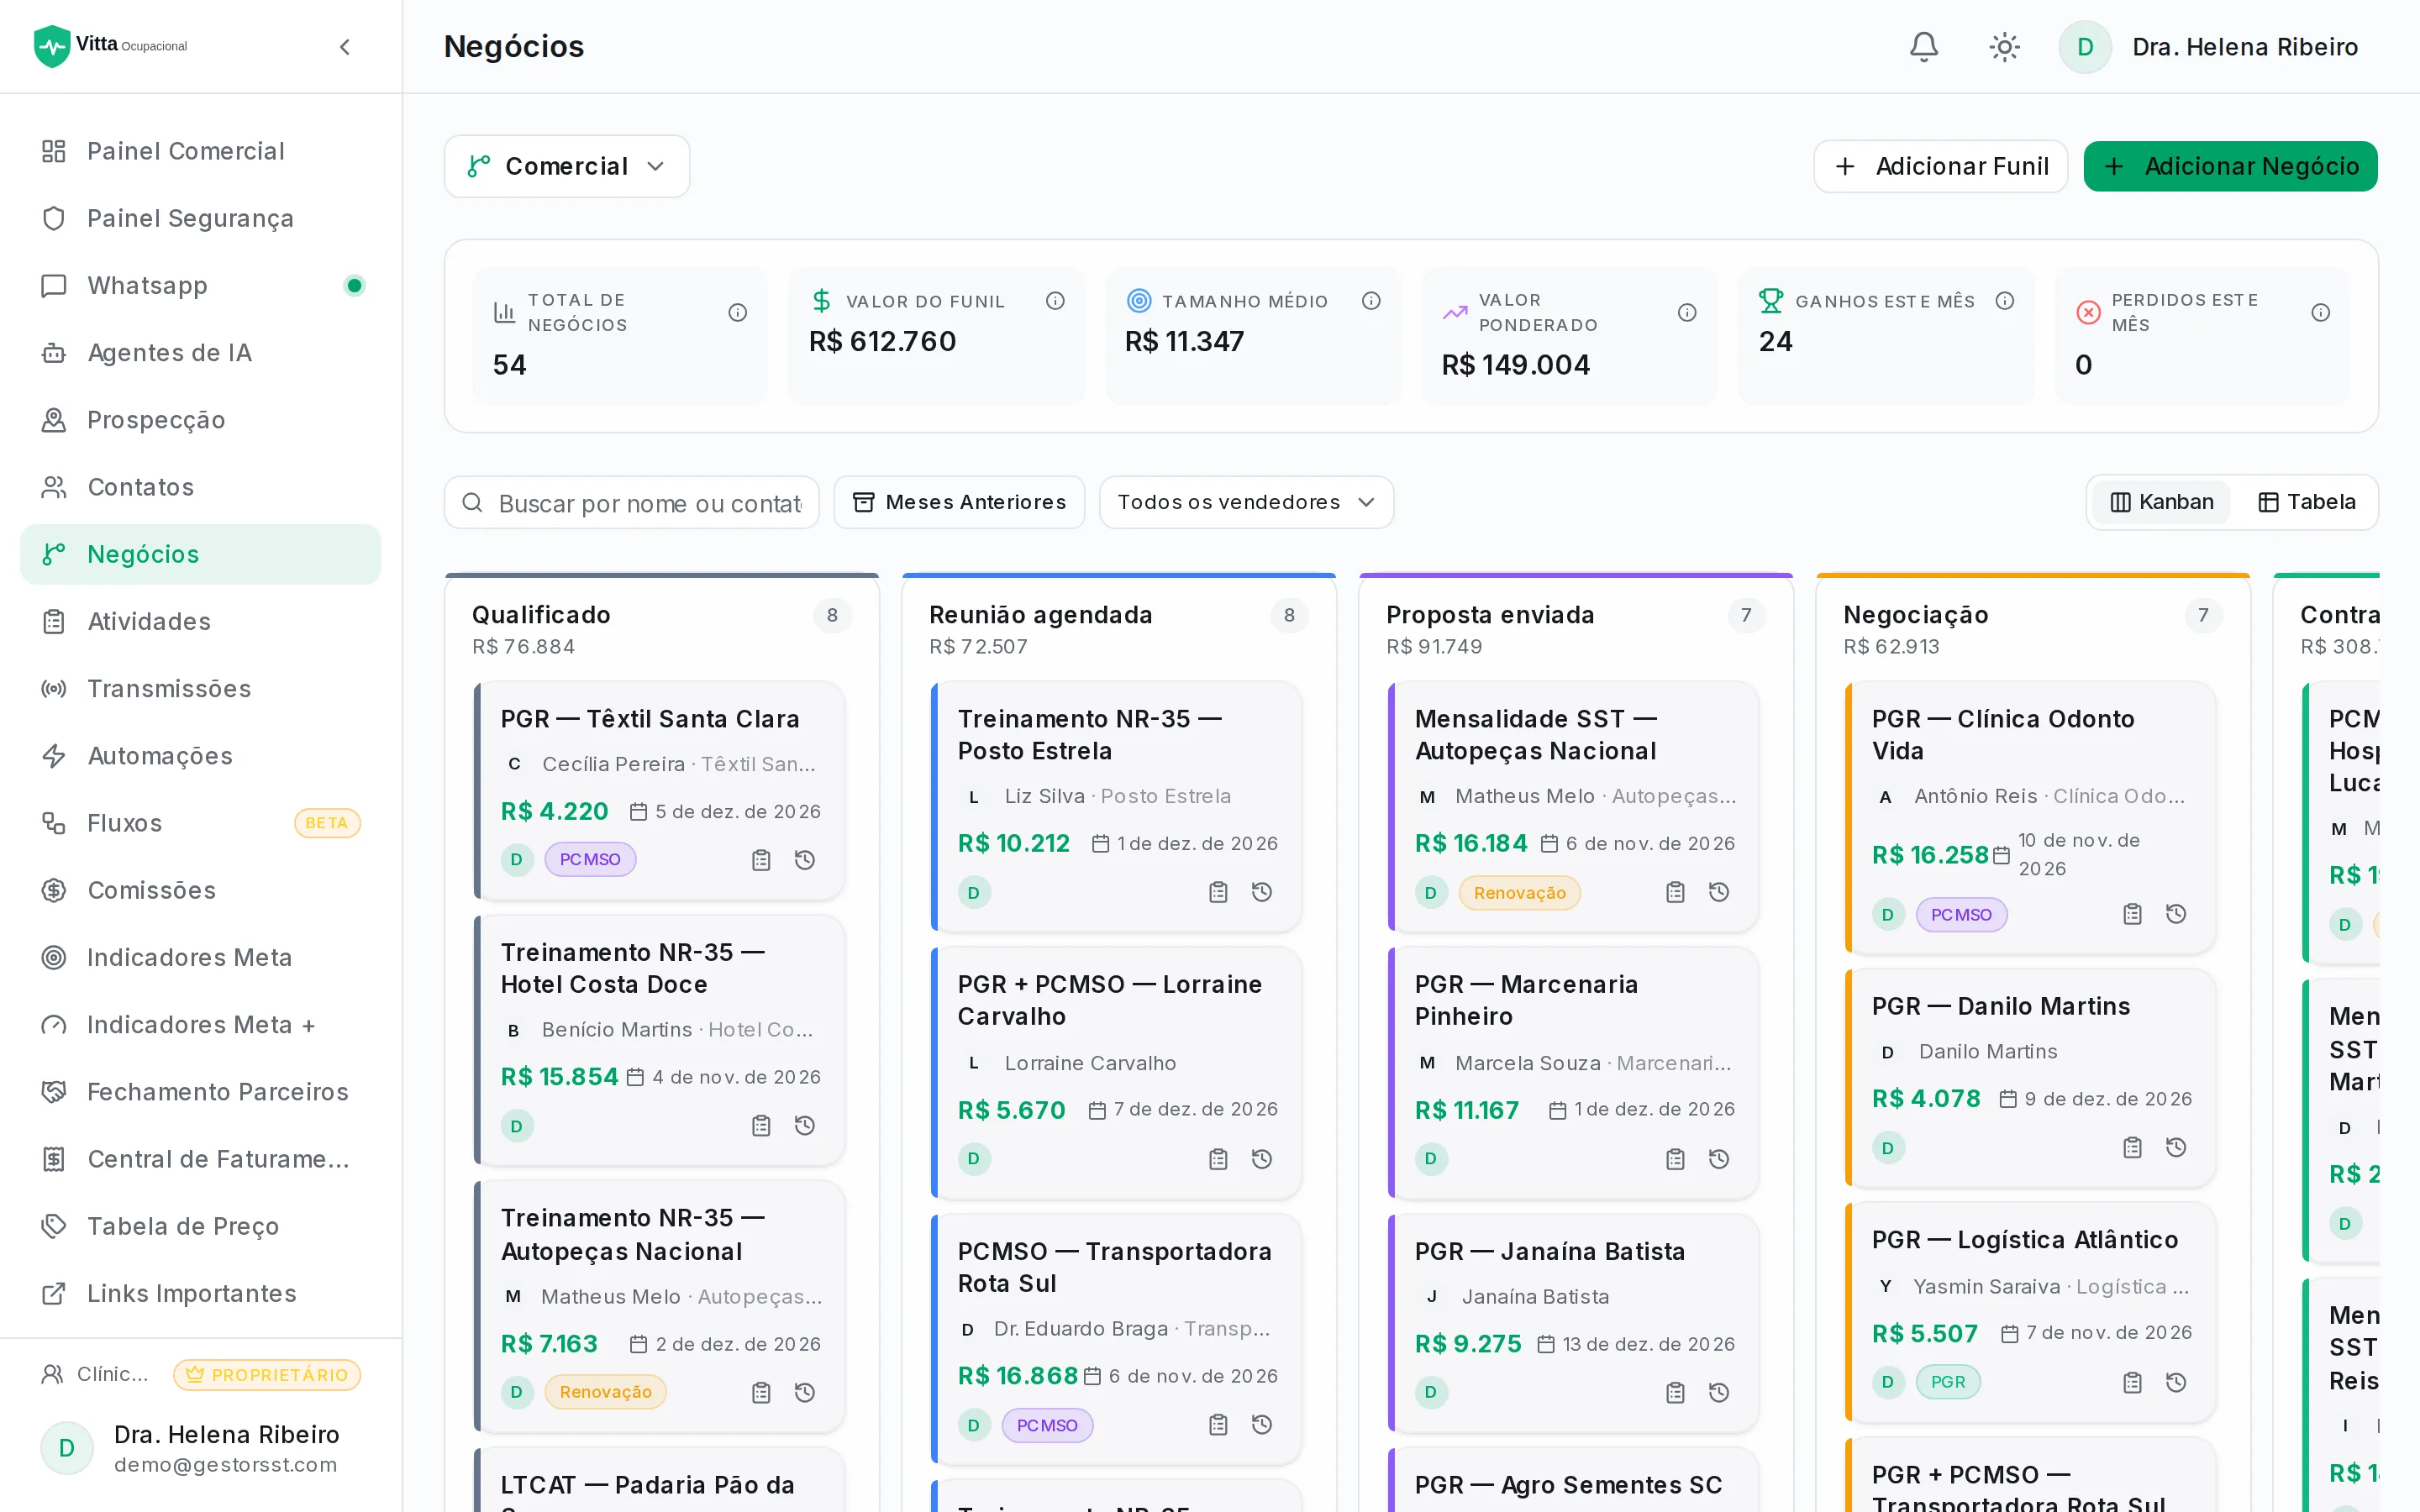Click PGR tag on PGR Logística Atlântico card
The height and width of the screenshot is (1512, 2420).
[x=1947, y=1382]
